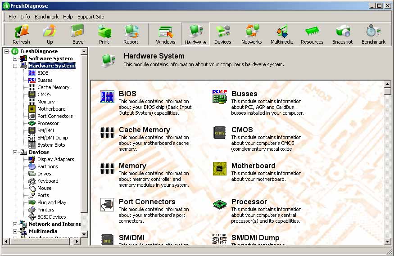Viewport: 394px width, 256px height.
Task: Open the BIOS module icon in content pane
Action: (x=107, y=97)
